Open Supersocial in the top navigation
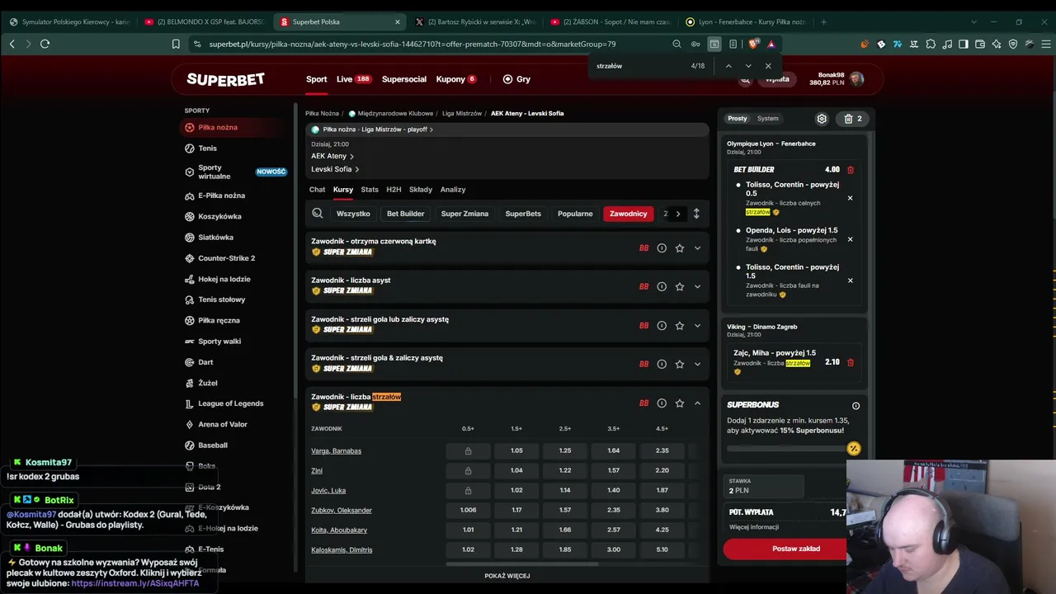1056x594 pixels. [x=404, y=79]
